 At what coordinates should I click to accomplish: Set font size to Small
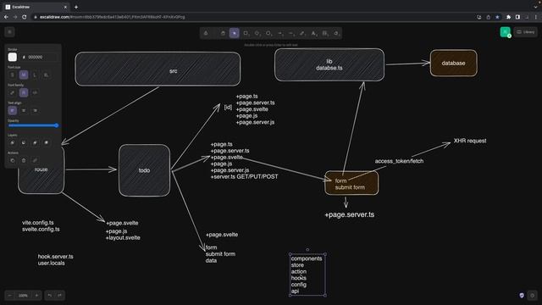pos(13,75)
